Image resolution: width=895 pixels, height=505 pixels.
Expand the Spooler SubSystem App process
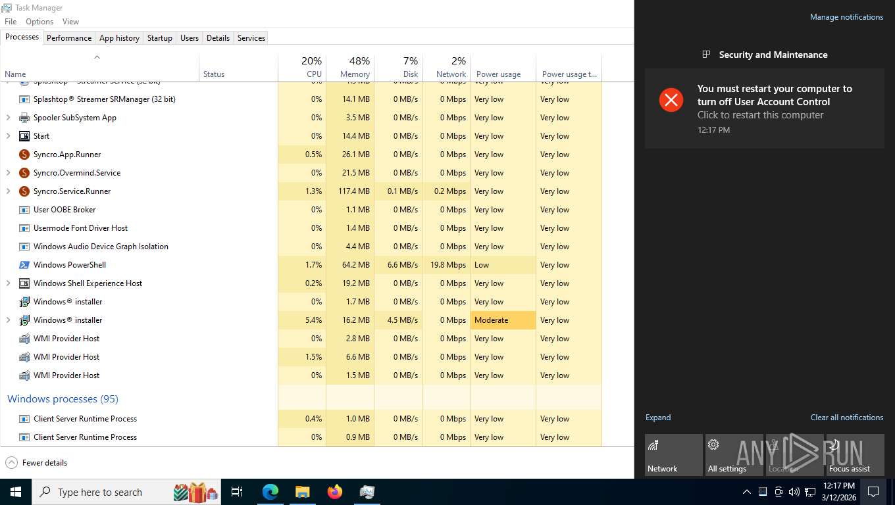pyautogui.click(x=8, y=118)
